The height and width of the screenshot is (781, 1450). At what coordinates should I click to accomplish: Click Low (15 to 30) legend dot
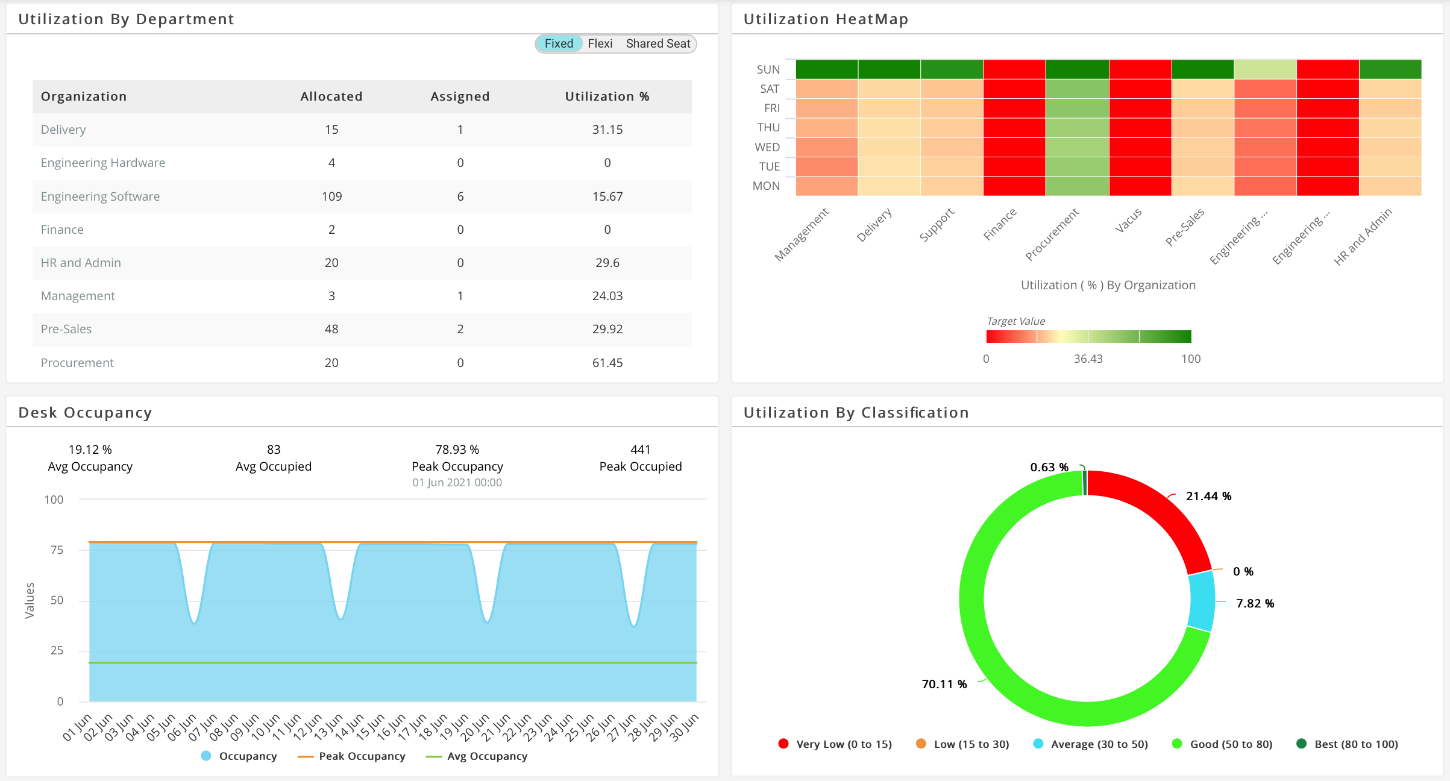pyautogui.click(x=921, y=744)
